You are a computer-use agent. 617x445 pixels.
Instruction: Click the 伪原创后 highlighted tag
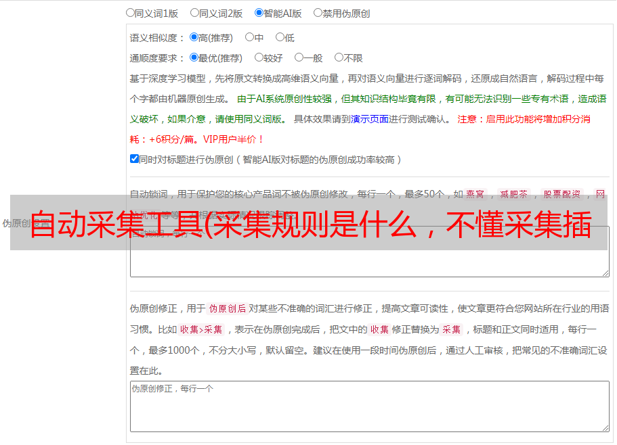[228, 308]
